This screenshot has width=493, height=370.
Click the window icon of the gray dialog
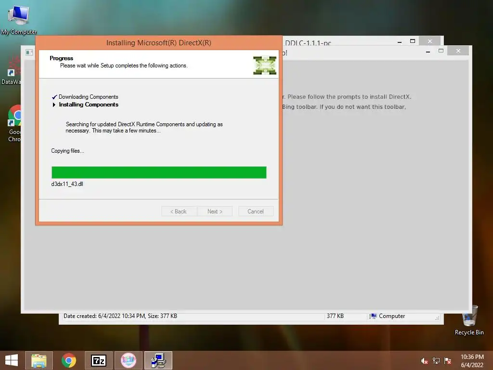coord(29,52)
